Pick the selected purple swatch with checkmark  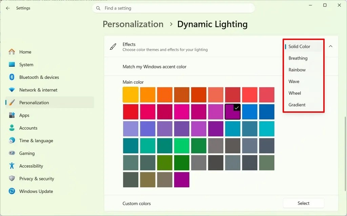[232, 112]
